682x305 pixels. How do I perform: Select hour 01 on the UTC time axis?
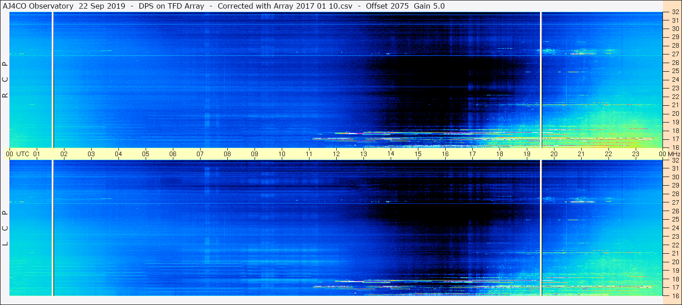37,154
